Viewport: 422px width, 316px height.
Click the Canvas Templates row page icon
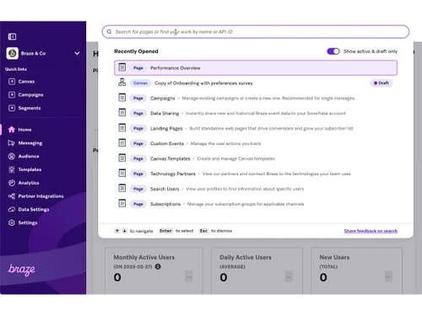(122, 158)
